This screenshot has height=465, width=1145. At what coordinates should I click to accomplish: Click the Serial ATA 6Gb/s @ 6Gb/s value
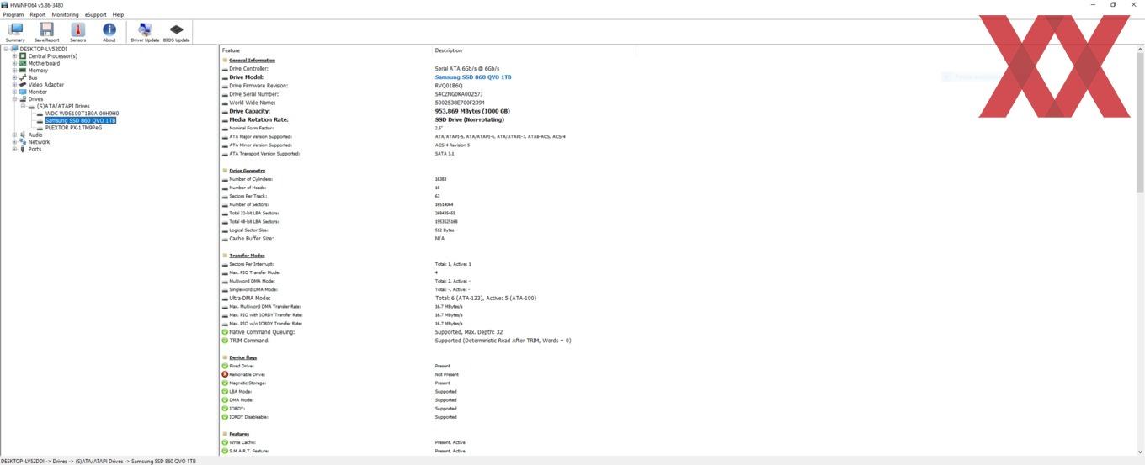(x=467, y=69)
